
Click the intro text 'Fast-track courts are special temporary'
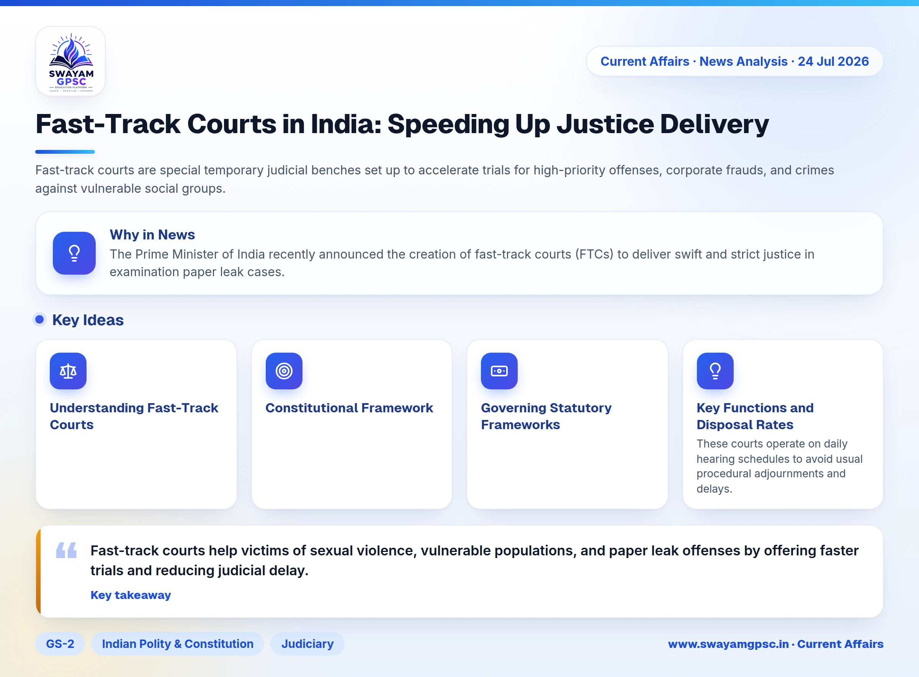click(435, 179)
